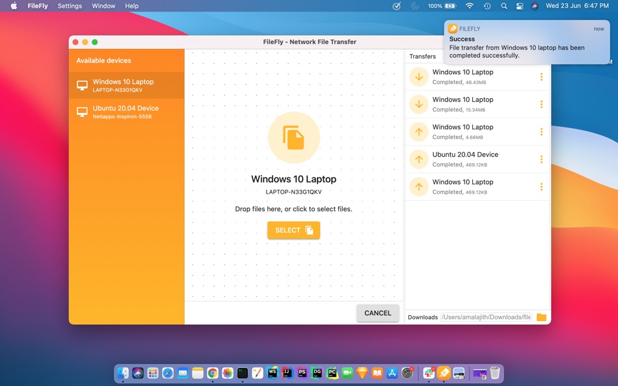This screenshot has height=386, width=618.
Task: Open FaceTime from the dock
Action: pos(347,372)
